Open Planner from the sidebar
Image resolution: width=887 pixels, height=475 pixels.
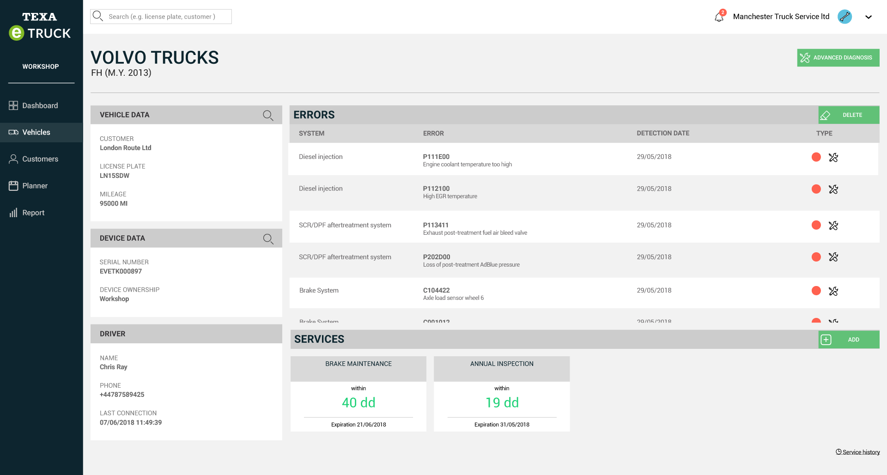click(x=41, y=186)
